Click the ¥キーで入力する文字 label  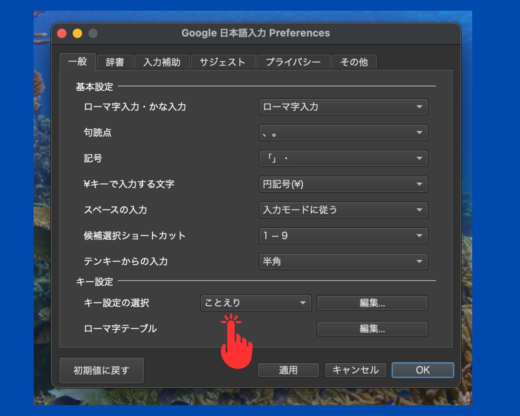point(129,184)
